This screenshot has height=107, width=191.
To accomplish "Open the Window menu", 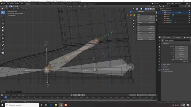I will pos(17,4).
